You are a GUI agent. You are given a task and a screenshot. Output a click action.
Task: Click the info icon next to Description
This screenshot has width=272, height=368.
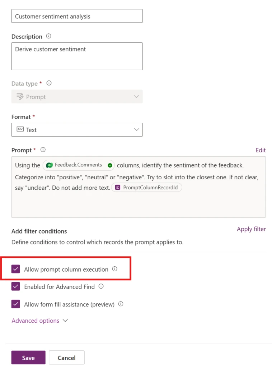pos(48,36)
